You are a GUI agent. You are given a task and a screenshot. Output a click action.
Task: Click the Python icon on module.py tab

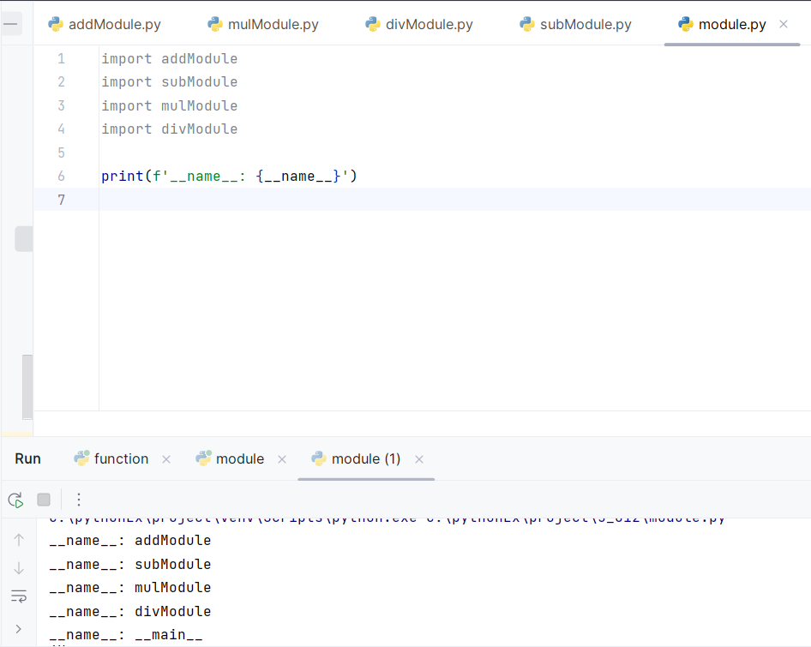(685, 24)
